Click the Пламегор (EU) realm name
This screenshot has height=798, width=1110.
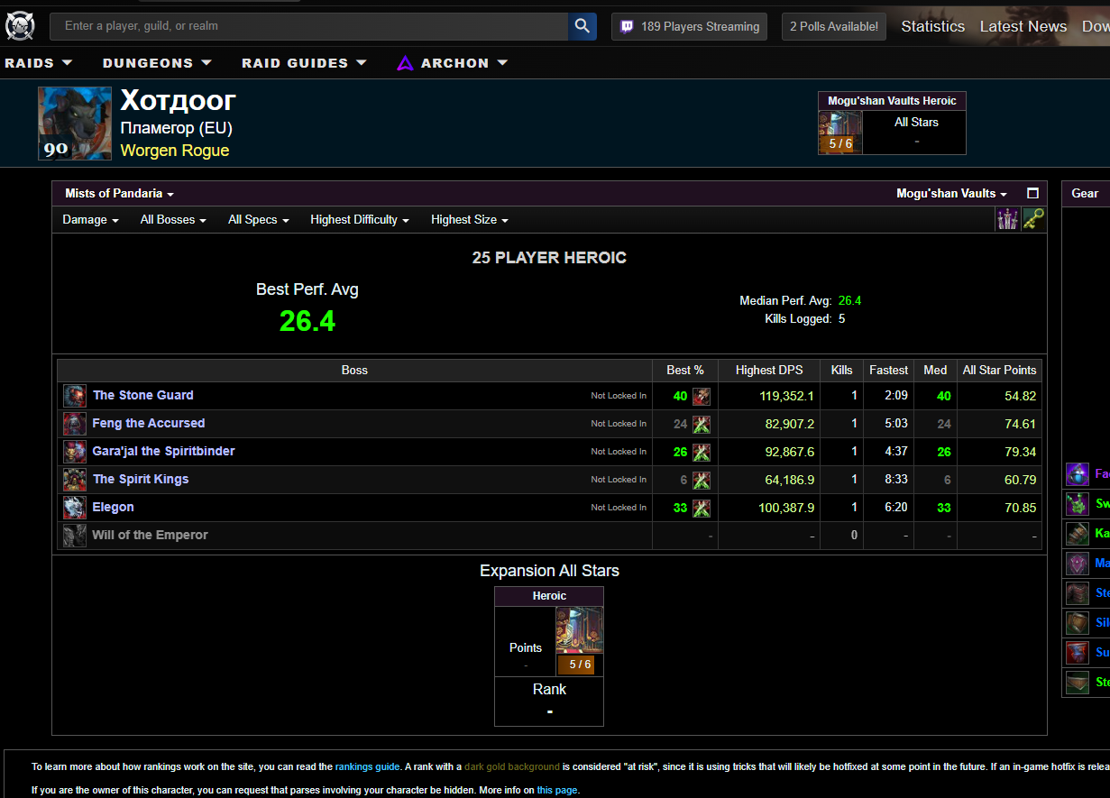pos(177,128)
